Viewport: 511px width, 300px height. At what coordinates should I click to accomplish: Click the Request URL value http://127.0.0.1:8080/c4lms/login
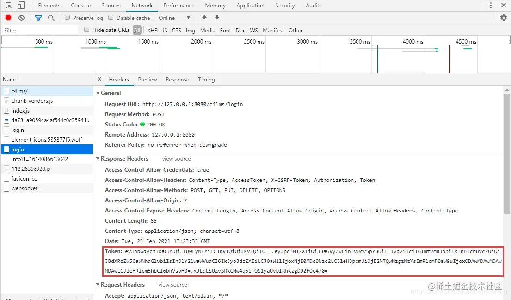(192, 104)
